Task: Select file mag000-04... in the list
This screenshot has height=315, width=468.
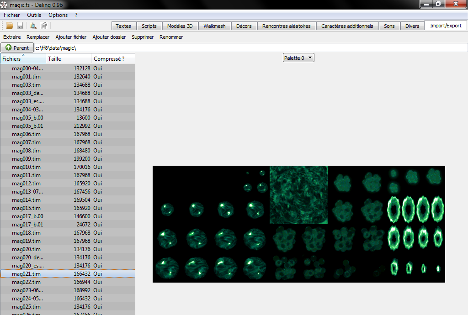Action: click(x=68, y=68)
